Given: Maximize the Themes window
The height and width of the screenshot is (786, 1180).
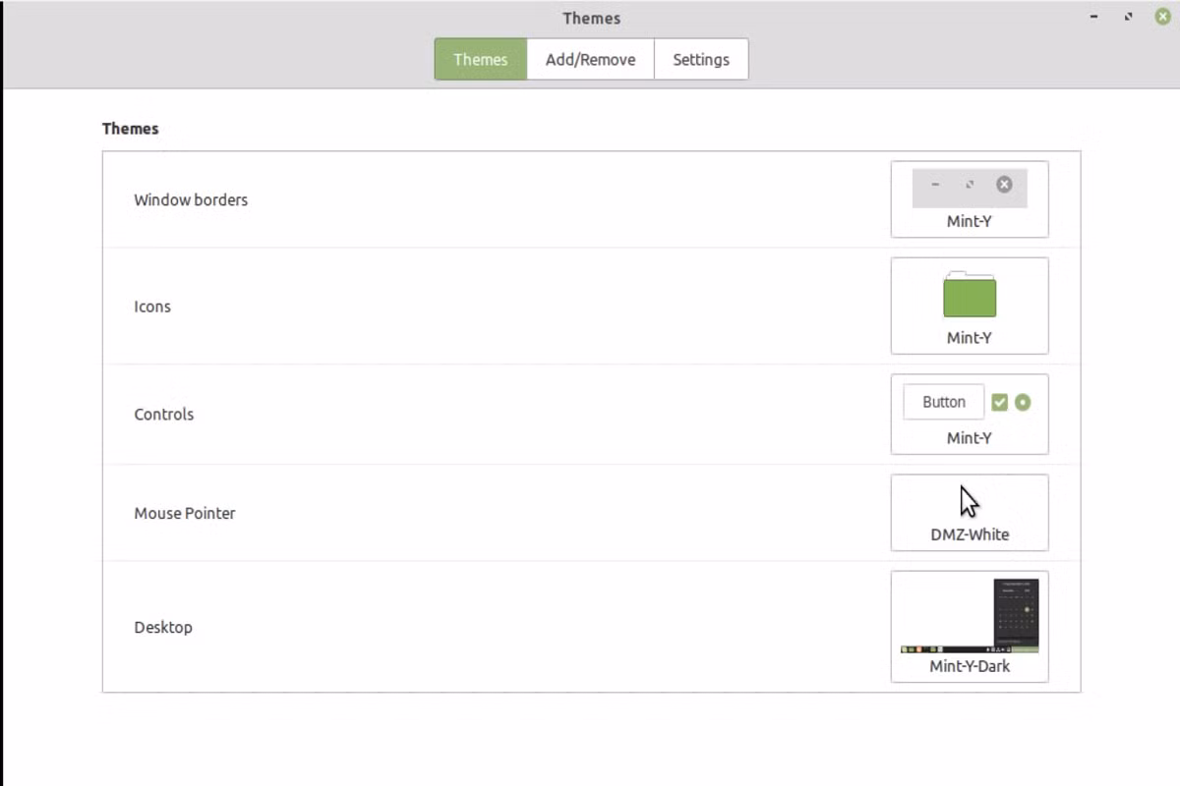Looking at the screenshot, I should (x=1129, y=17).
